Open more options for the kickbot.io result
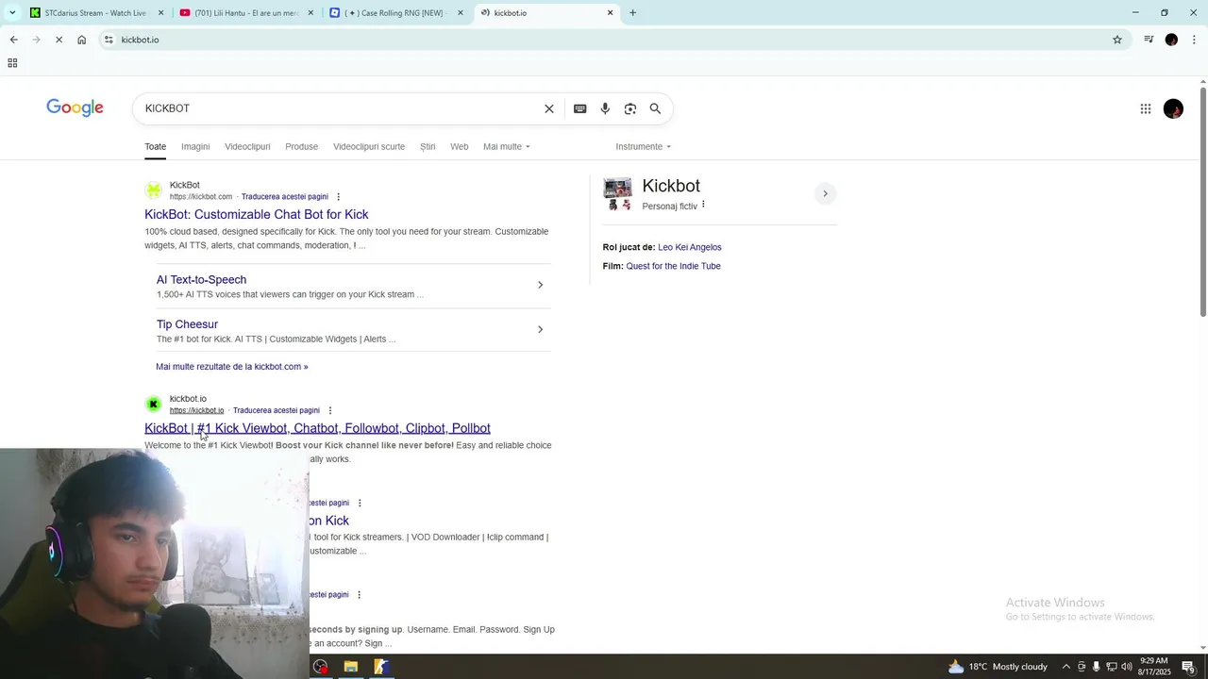The image size is (1208, 679). 329,410
